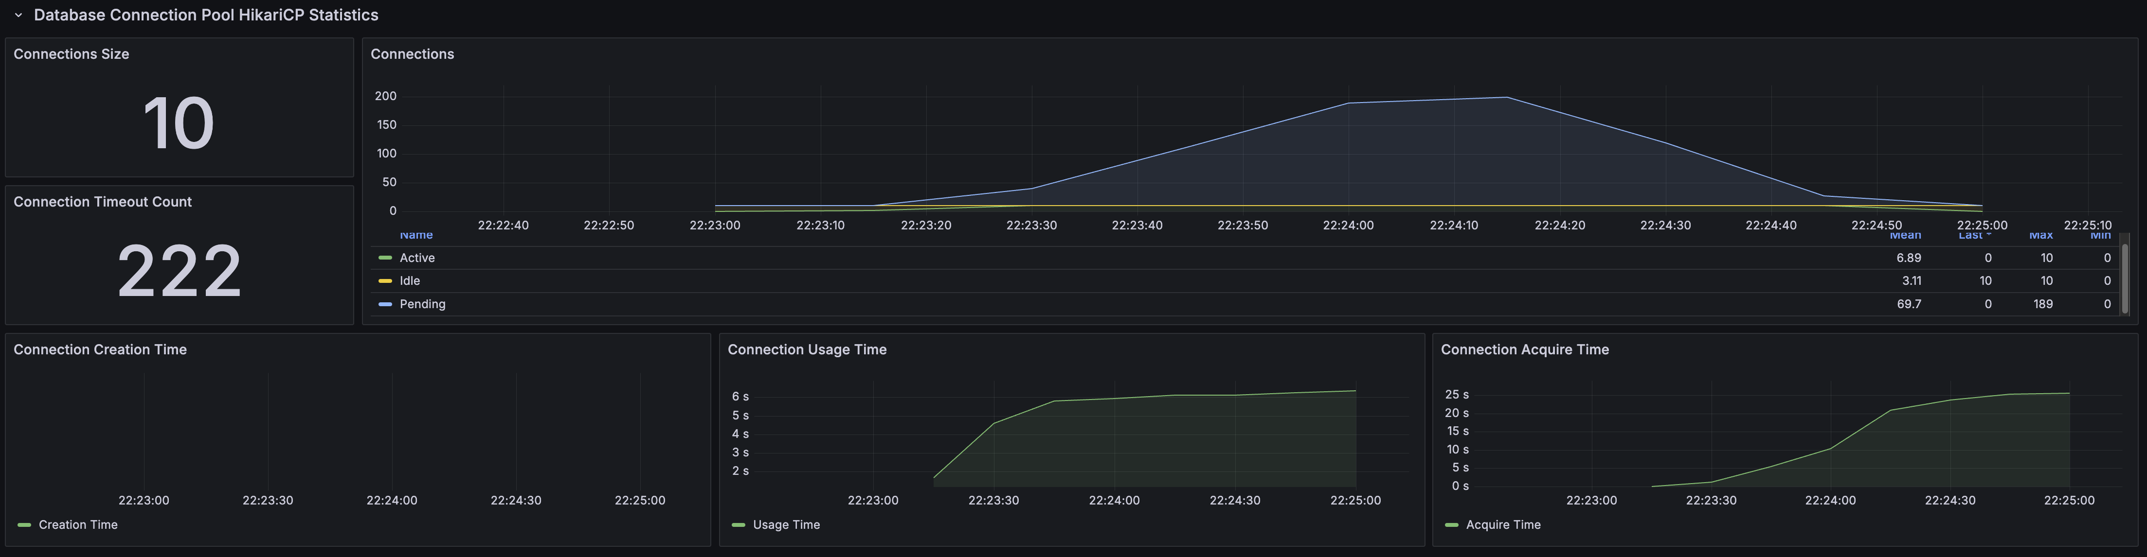This screenshot has width=2147, height=557.
Task: Click the Active series green color swatch
Action: click(385, 258)
